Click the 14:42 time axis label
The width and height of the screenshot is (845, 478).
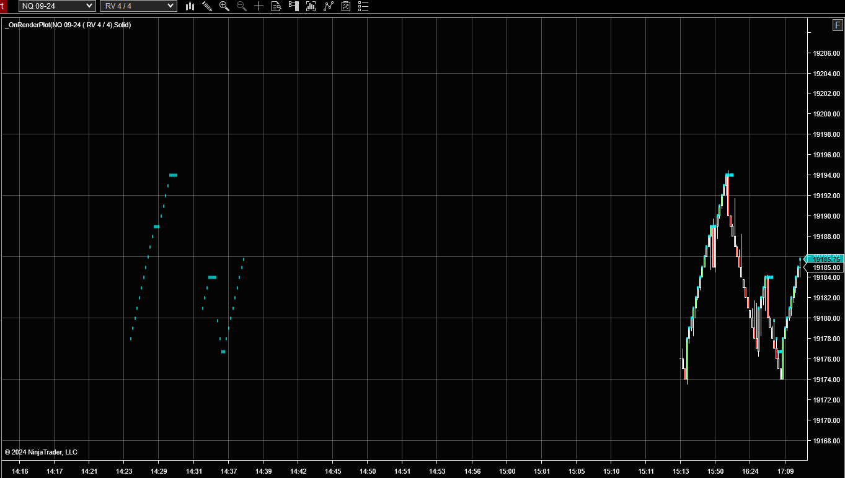click(298, 471)
